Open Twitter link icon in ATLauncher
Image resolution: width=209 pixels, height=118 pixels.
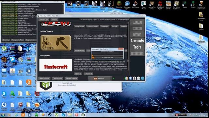click(x=142, y=78)
